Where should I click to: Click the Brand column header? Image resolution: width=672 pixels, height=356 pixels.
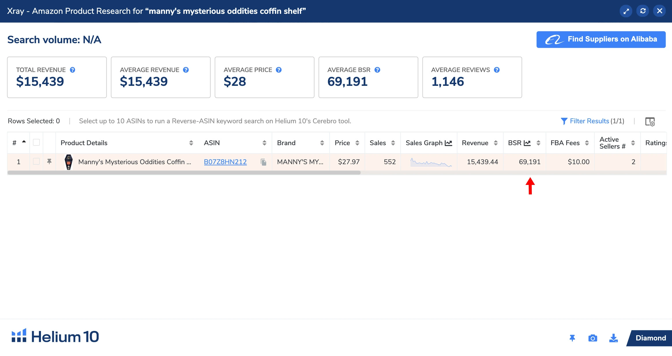coord(286,143)
